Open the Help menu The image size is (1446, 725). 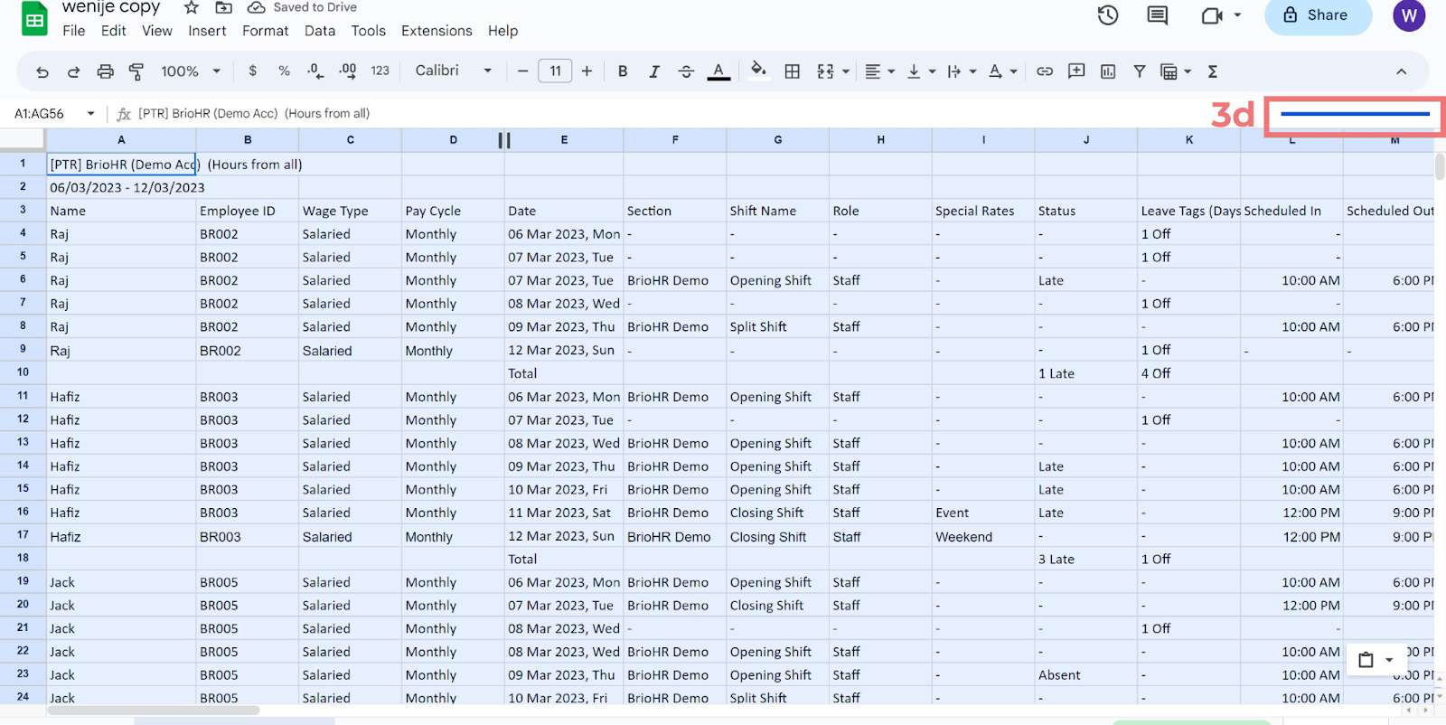tap(502, 31)
